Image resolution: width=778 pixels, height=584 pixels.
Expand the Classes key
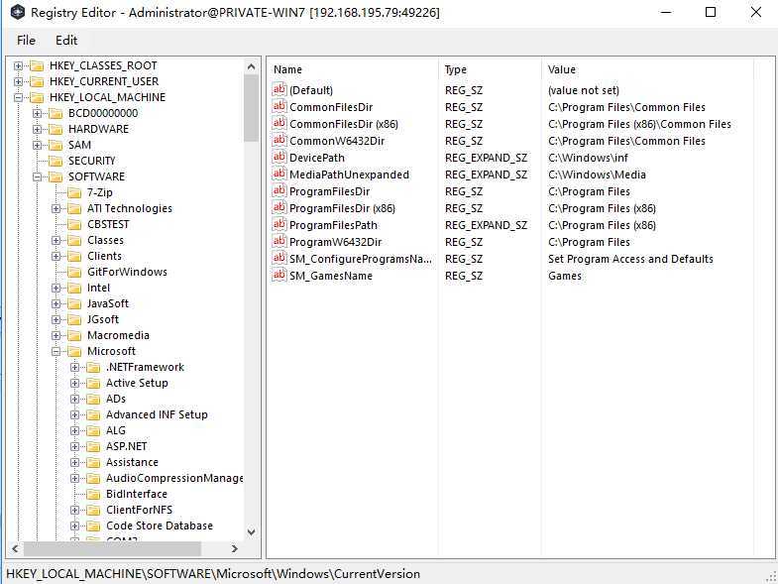tap(56, 240)
